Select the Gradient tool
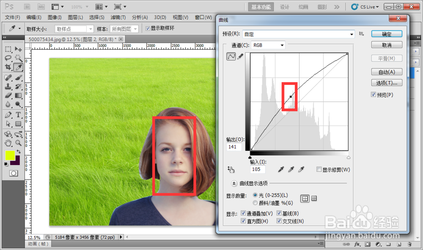Viewport: 423px width, 250px height. tap(18, 95)
